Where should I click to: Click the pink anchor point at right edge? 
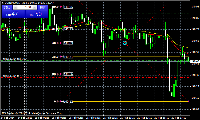coord(189,102)
